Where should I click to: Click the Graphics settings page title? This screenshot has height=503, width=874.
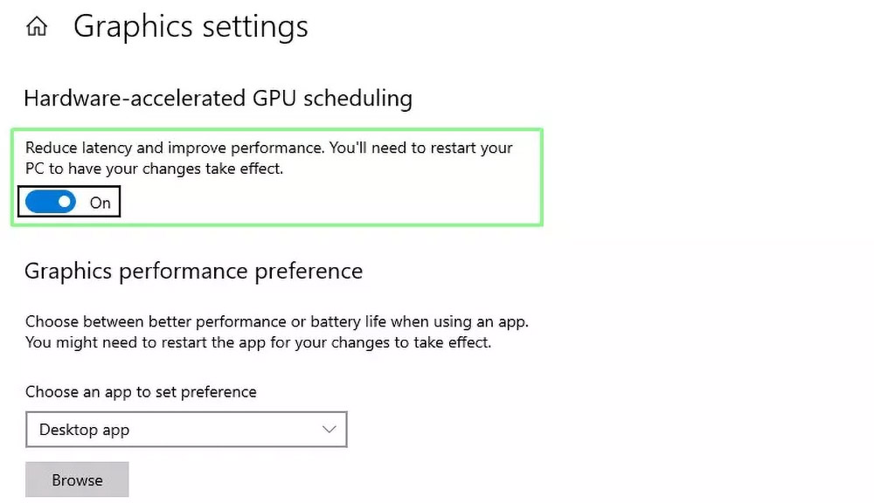[x=191, y=26]
